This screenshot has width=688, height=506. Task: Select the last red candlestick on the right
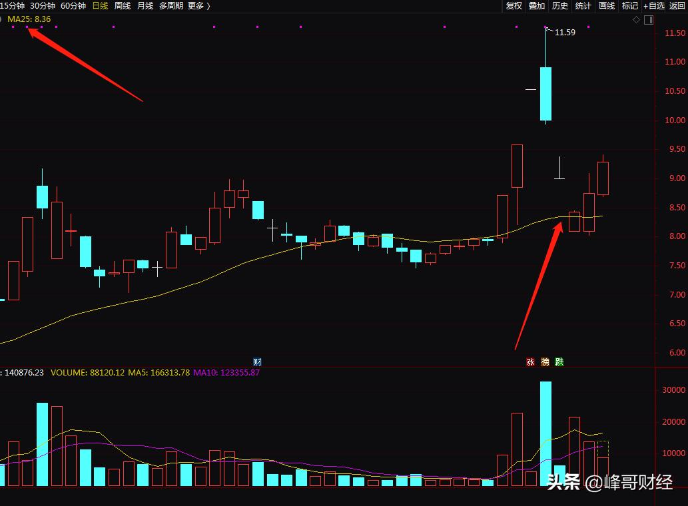[x=603, y=178]
